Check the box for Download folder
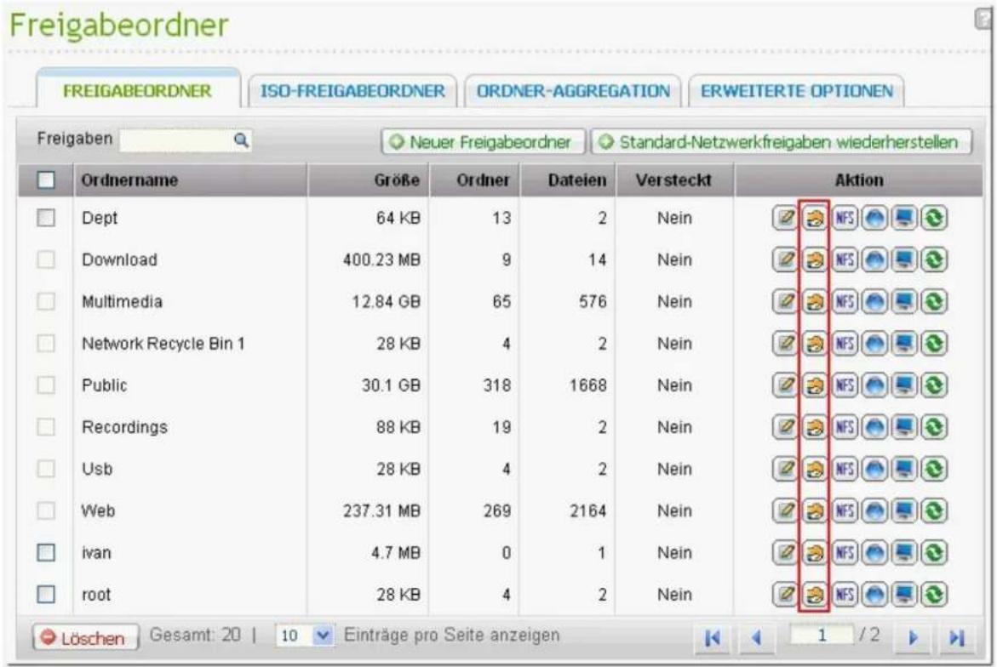This screenshot has height=667, width=997. coord(46,259)
